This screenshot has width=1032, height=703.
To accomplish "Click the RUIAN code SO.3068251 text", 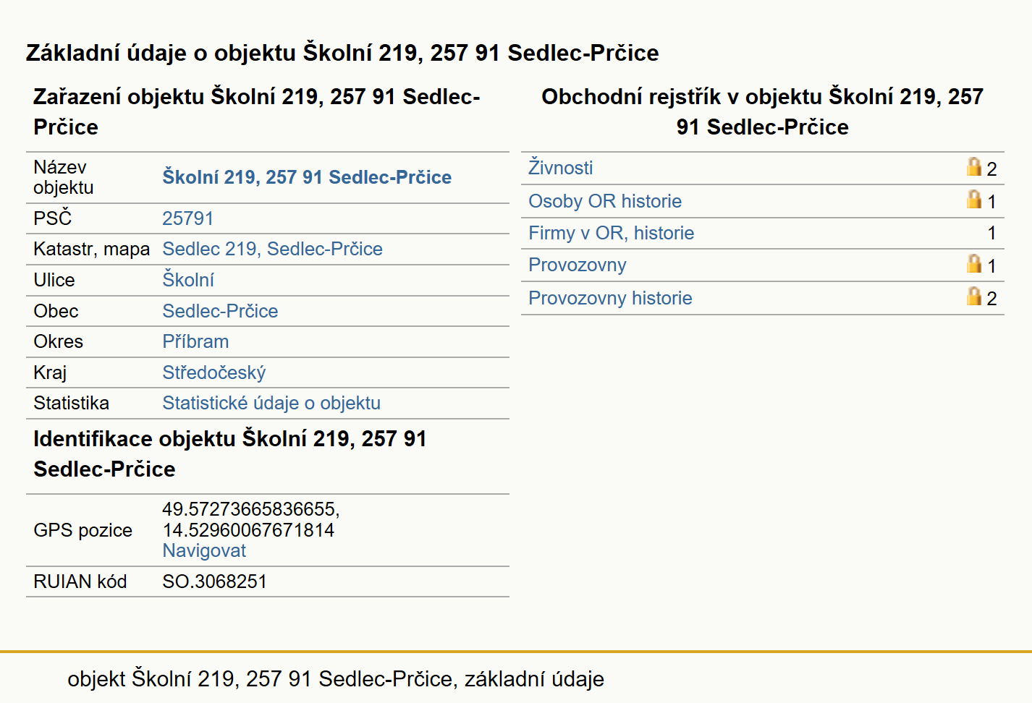I will click(x=214, y=581).
